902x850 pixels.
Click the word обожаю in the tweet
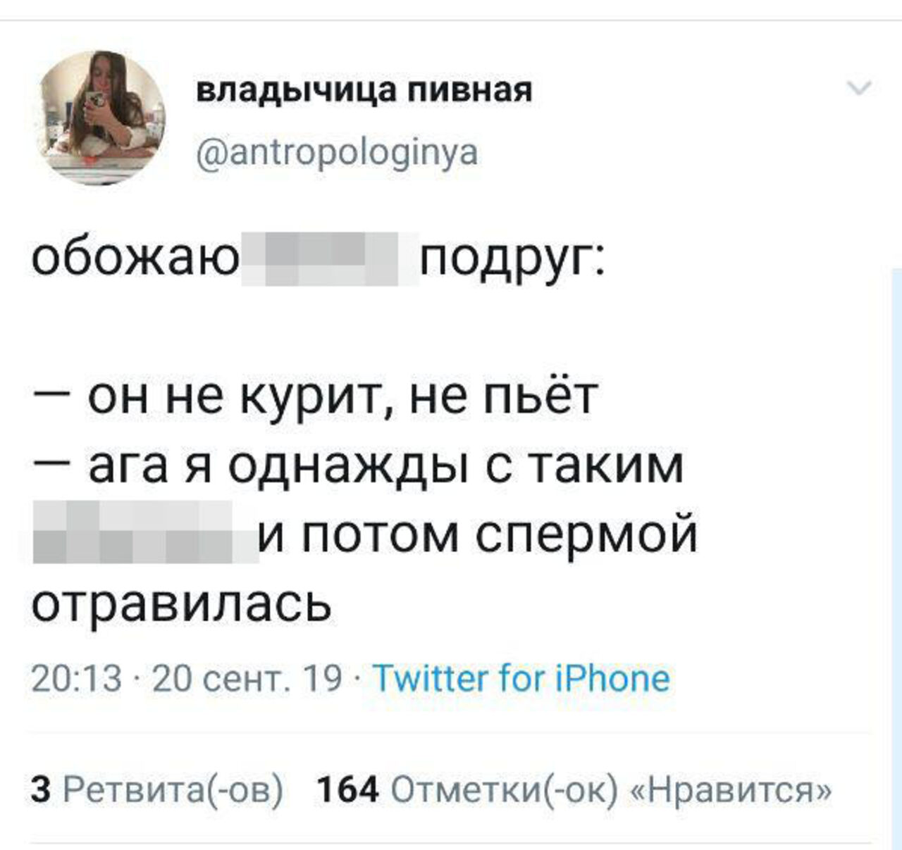pyautogui.click(x=135, y=260)
